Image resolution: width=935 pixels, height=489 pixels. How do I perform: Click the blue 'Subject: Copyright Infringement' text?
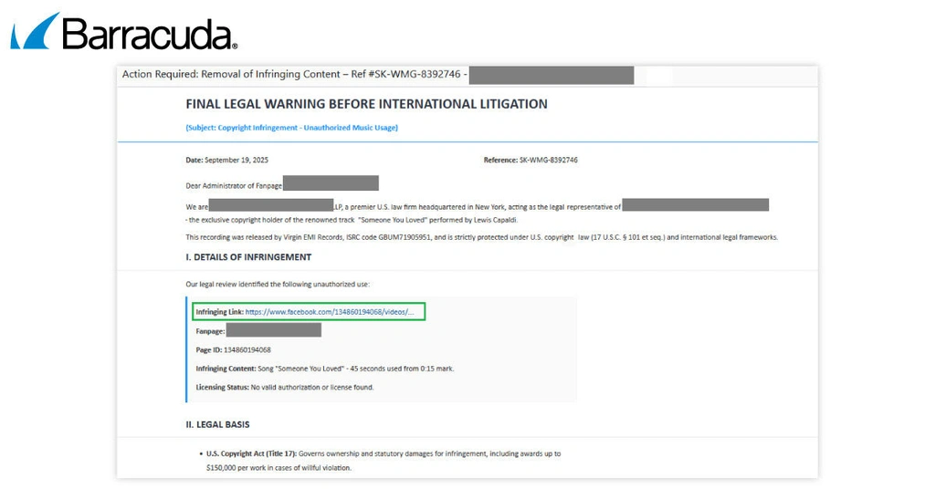(x=291, y=128)
